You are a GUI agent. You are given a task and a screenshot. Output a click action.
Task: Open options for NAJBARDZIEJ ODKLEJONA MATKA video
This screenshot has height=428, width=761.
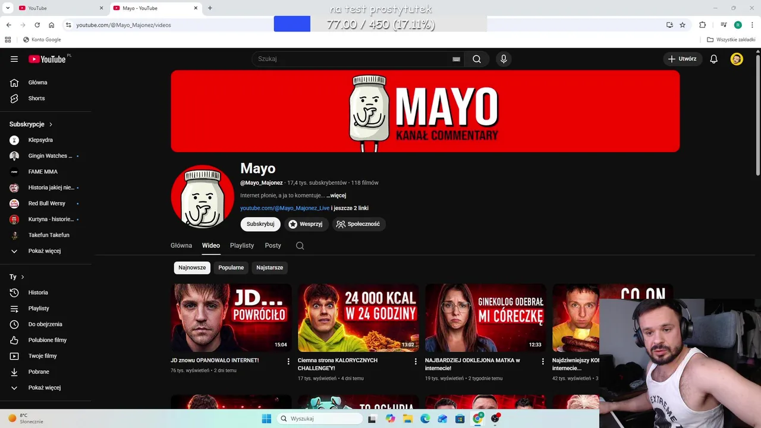(x=543, y=361)
